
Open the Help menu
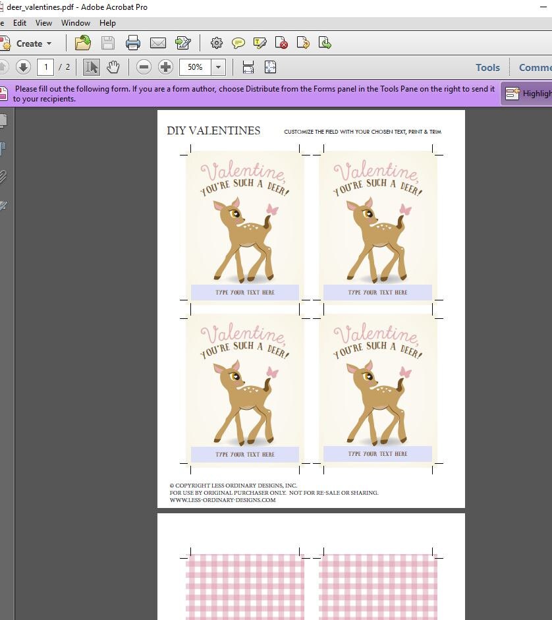[x=107, y=23]
